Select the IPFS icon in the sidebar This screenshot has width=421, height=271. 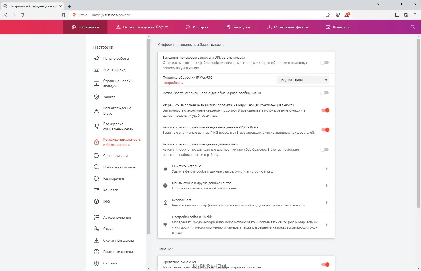[97, 201]
